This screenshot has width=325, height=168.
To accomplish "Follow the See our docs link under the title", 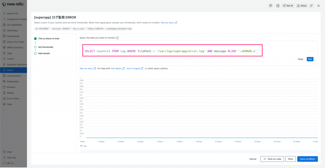I will [169, 23].
